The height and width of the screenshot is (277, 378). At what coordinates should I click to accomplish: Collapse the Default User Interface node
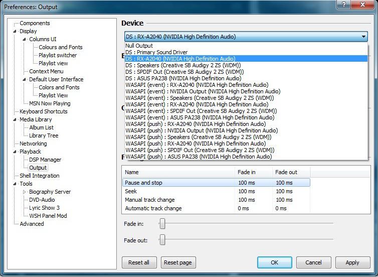coord(25,79)
